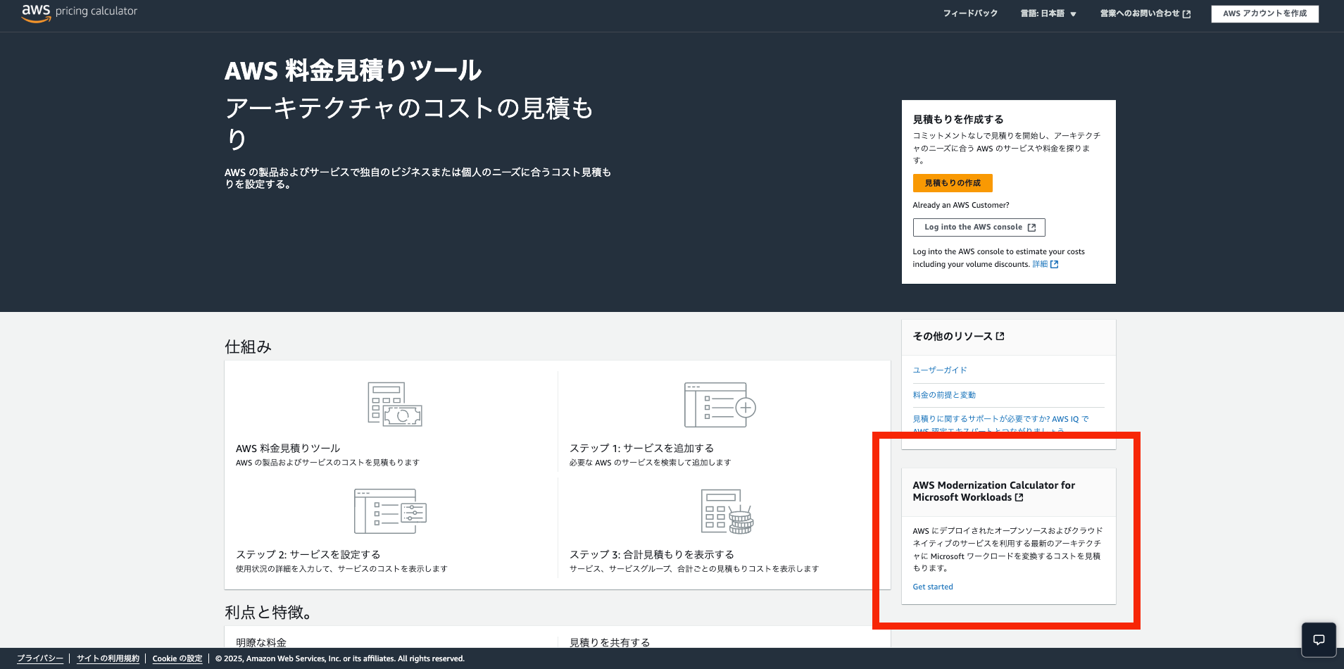This screenshot has height=669, width=1344.
Task: Click external icon beside 営業へのお問い合わせ
Action: (x=1187, y=14)
